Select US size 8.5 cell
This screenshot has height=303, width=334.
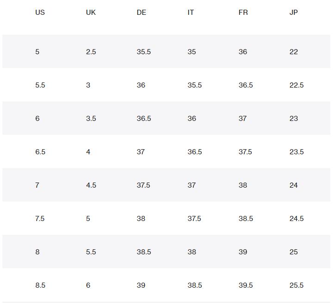[40, 285]
